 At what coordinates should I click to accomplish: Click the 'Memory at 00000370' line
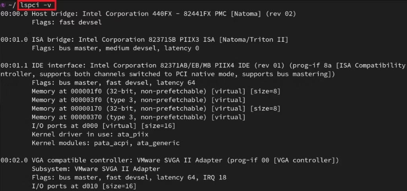click(139, 117)
